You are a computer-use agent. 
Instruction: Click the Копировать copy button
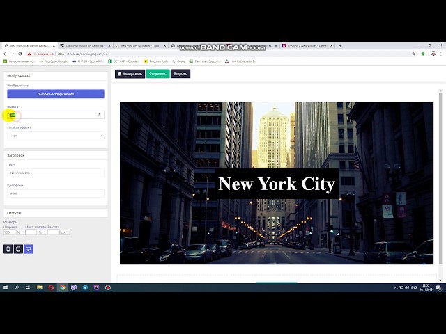pyautogui.click(x=130, y=74)
